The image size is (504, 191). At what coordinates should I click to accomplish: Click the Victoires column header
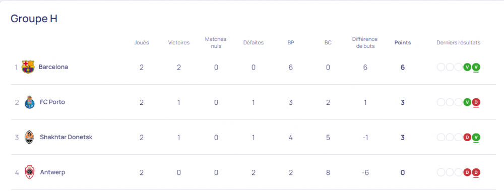(179, 42)
